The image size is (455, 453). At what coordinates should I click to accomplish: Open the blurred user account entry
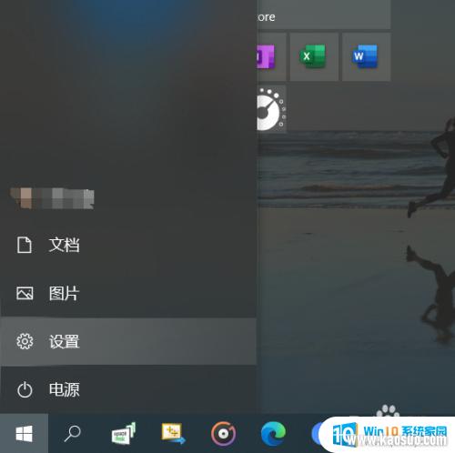(52, 198)
